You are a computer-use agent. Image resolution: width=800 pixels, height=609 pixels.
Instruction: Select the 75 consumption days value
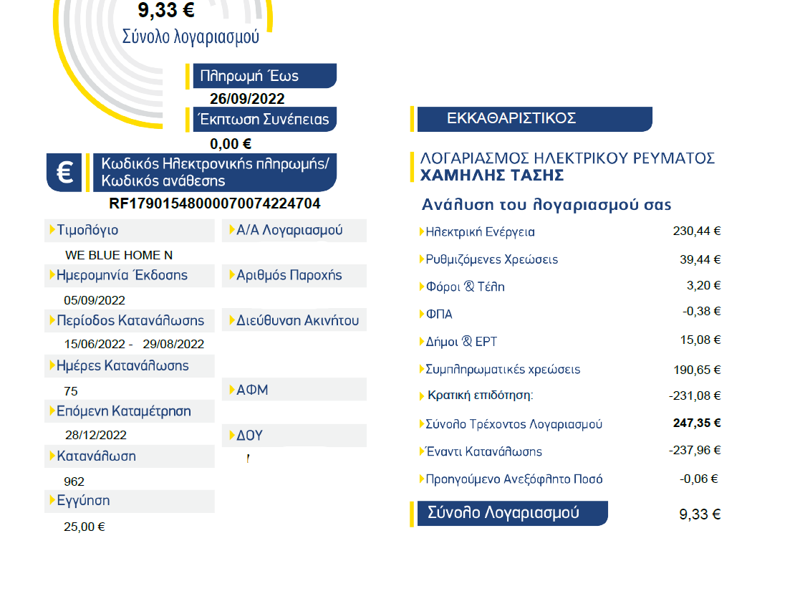coord(71,391)
